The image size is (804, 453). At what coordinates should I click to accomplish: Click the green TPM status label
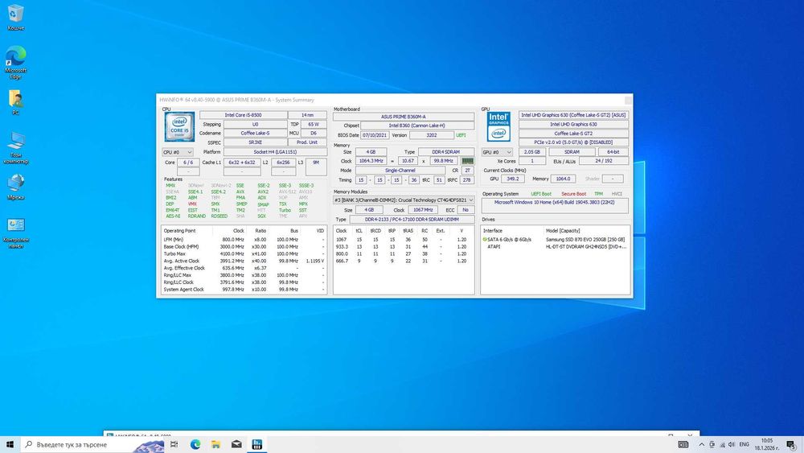[x=598, y=194]
